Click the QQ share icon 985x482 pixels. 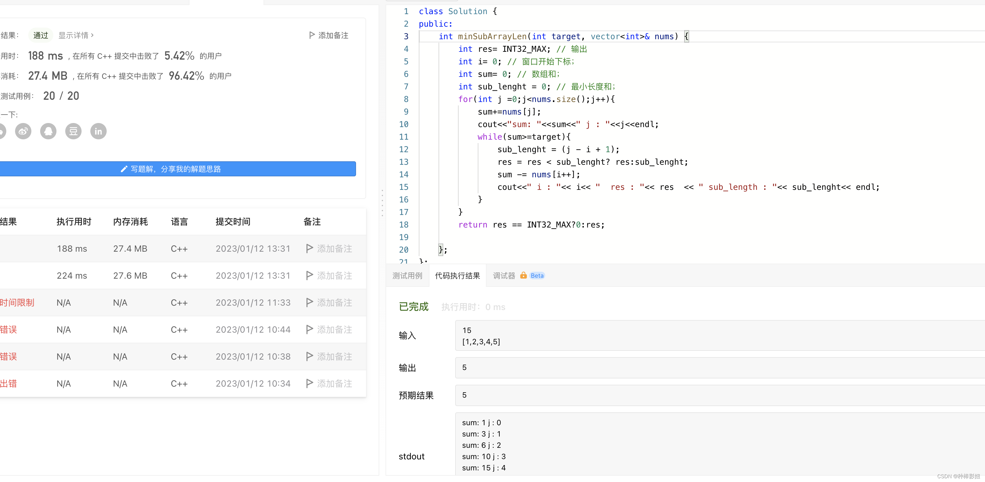pos(48,131)
